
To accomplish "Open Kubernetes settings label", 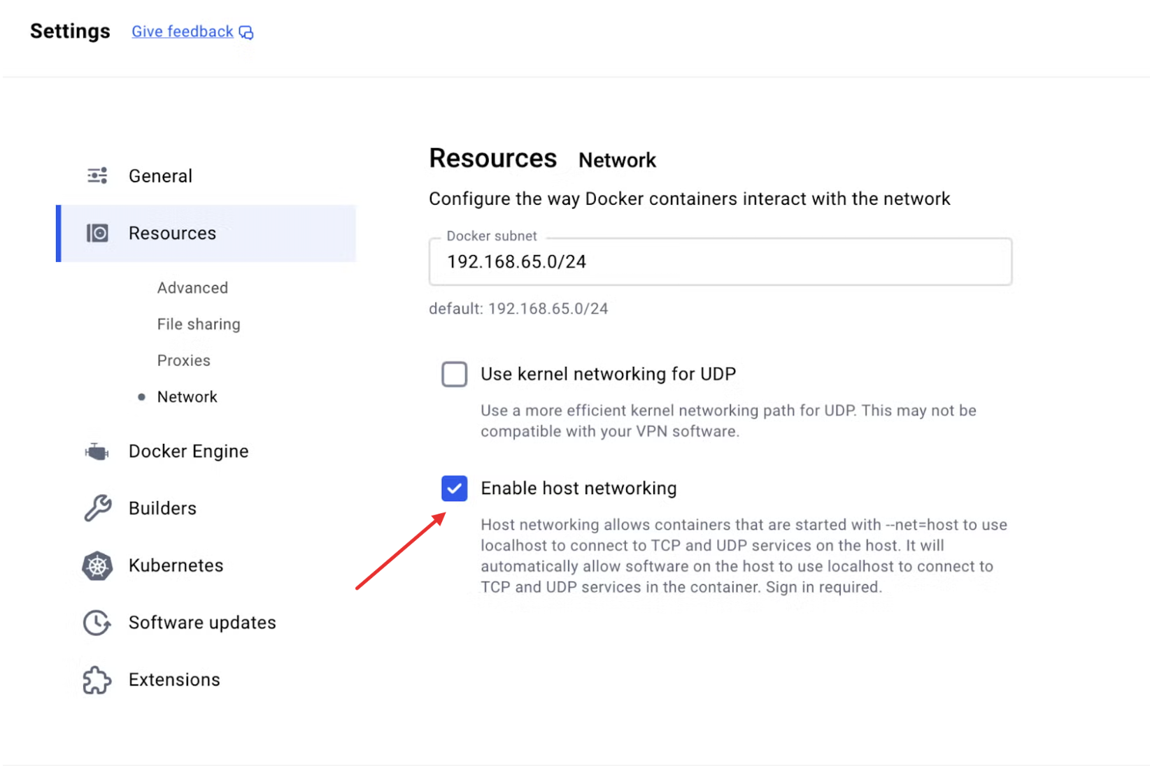I will (176, 565).
